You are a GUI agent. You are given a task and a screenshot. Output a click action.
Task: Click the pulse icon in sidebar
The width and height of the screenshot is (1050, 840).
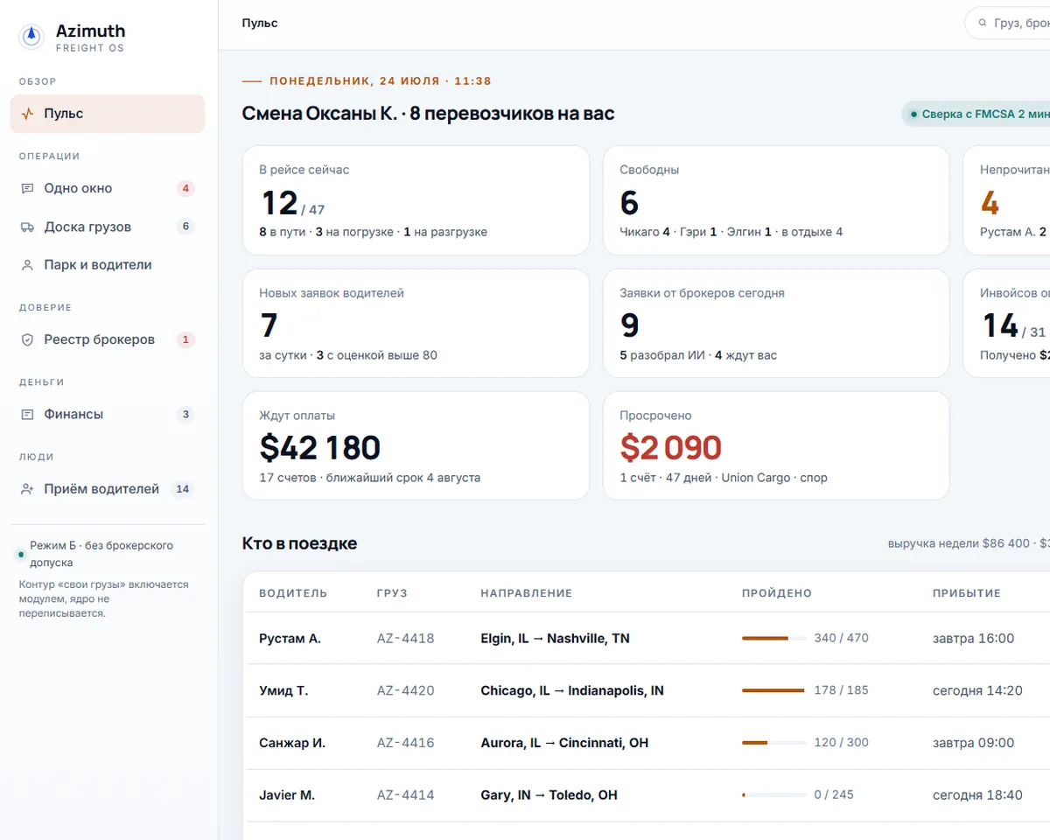(28, 114)
